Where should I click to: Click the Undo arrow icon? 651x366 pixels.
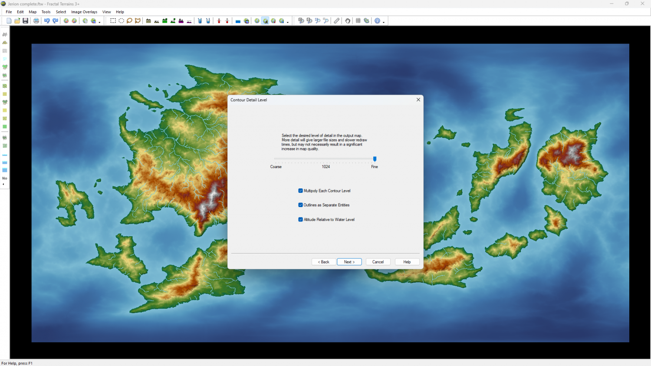(x=47, y=21)
